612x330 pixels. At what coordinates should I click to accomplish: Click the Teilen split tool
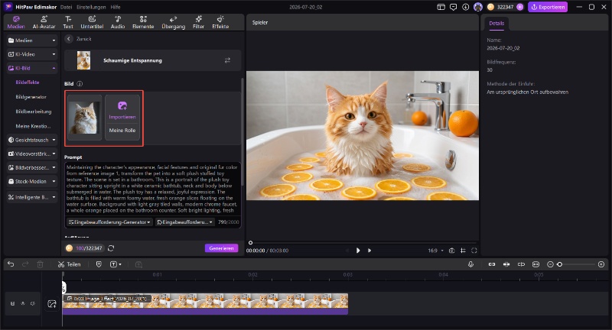point(69,264)
